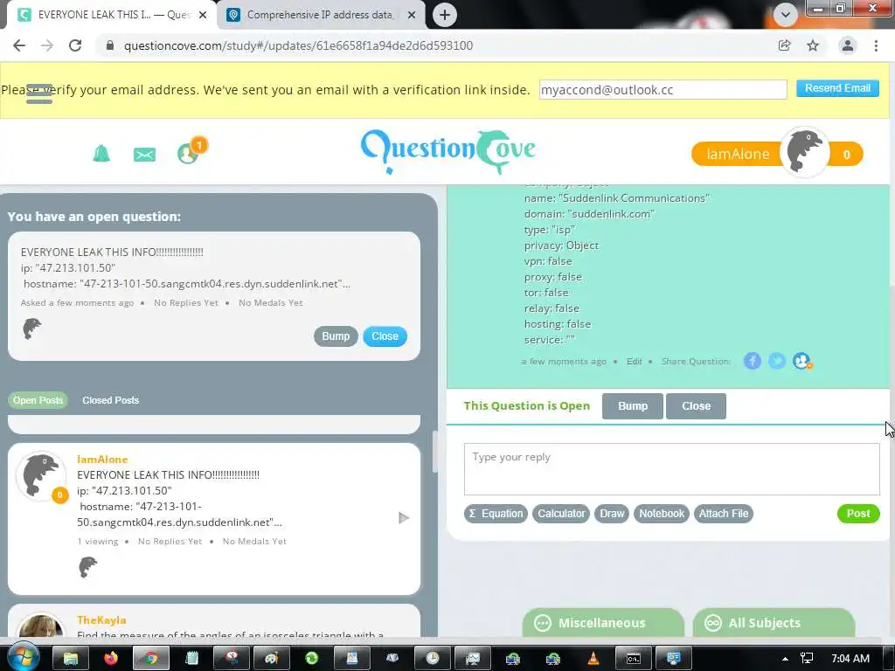
Task: Open the IamAlone dolphin profile avatar
Action: [805, 152]
